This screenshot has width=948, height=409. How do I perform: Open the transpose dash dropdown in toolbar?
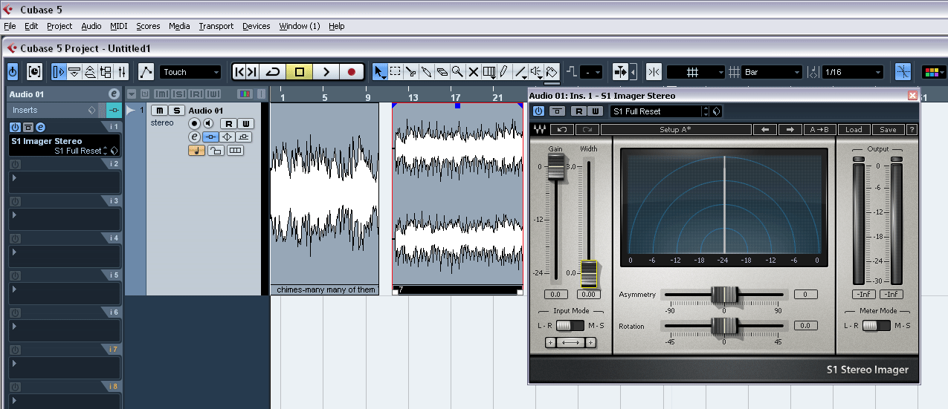coord(591,72)
